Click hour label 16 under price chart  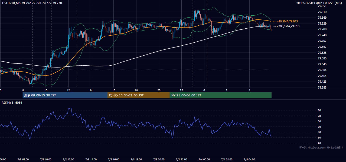113,90
